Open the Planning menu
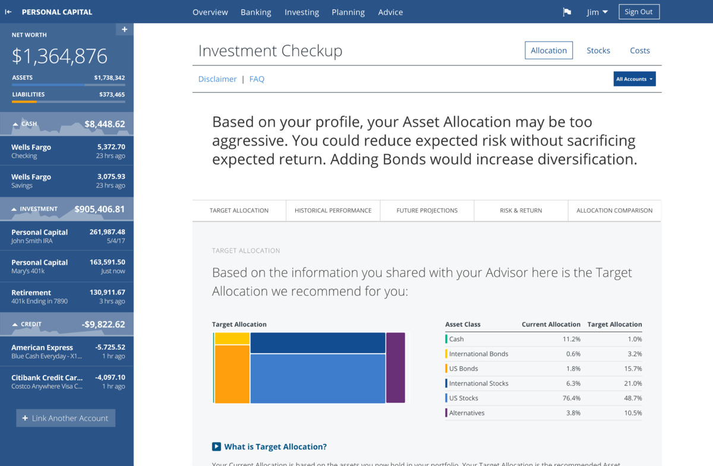 tap(348, 12)
